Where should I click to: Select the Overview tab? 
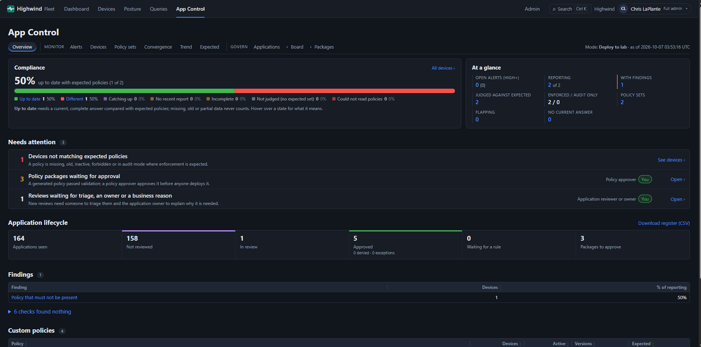pyautogui.click(x=22, y=47)
